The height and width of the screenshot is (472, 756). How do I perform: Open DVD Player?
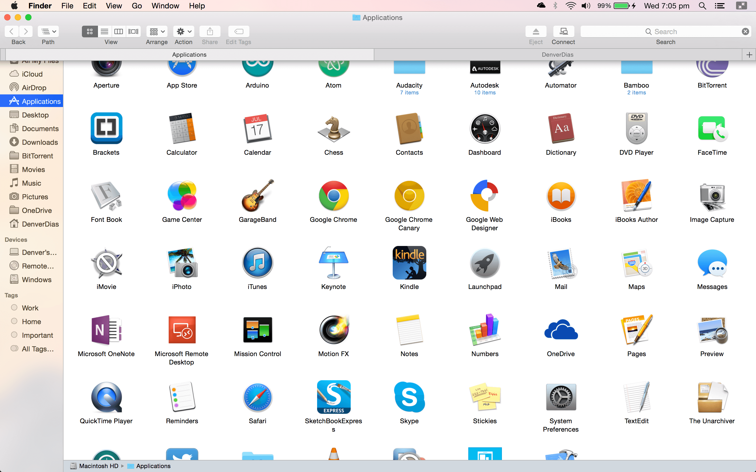636,128
